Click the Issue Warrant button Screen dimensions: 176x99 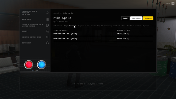tap(136, 18)
